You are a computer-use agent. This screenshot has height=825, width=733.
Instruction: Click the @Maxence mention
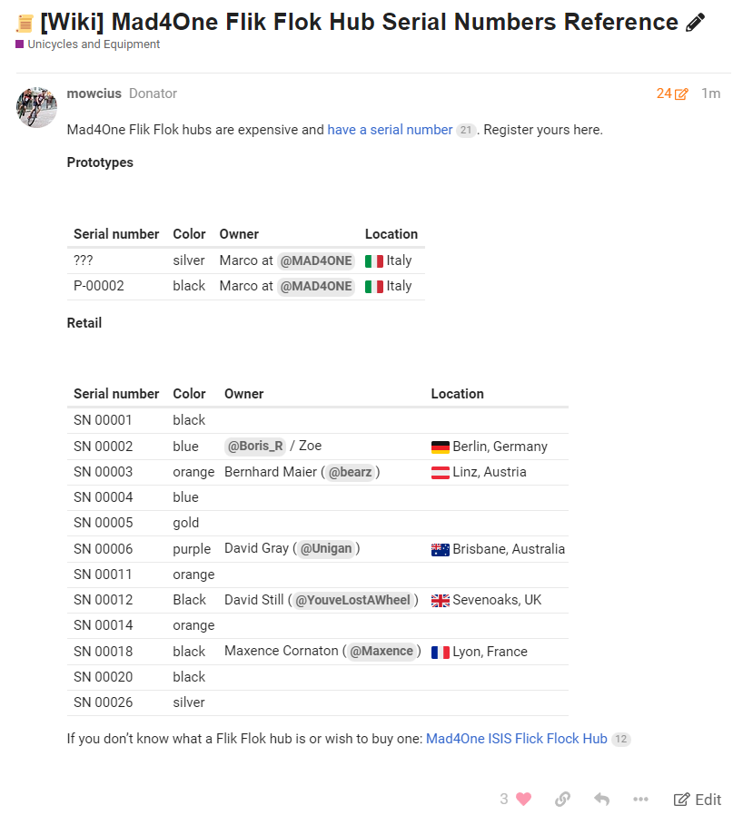click(x=381, y=651)
